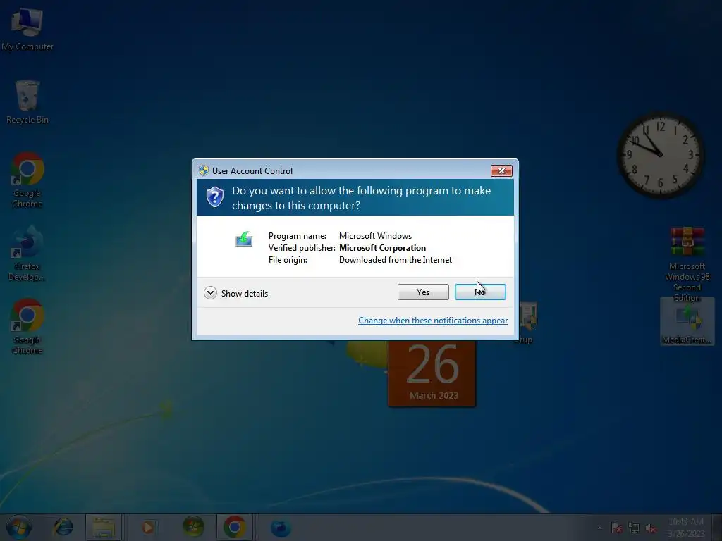This screenshot has height=541, width=722.
Task: Select Microsoft Corporation publisher text
Action: [x=382, y=248]
